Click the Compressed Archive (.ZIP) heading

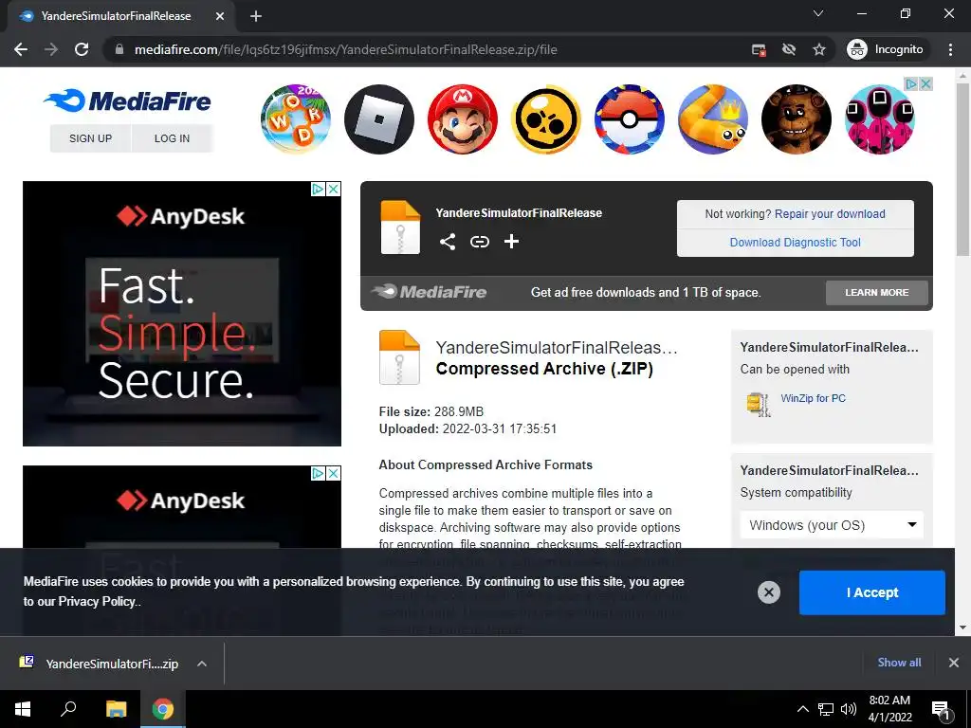[x=544, y=369]
